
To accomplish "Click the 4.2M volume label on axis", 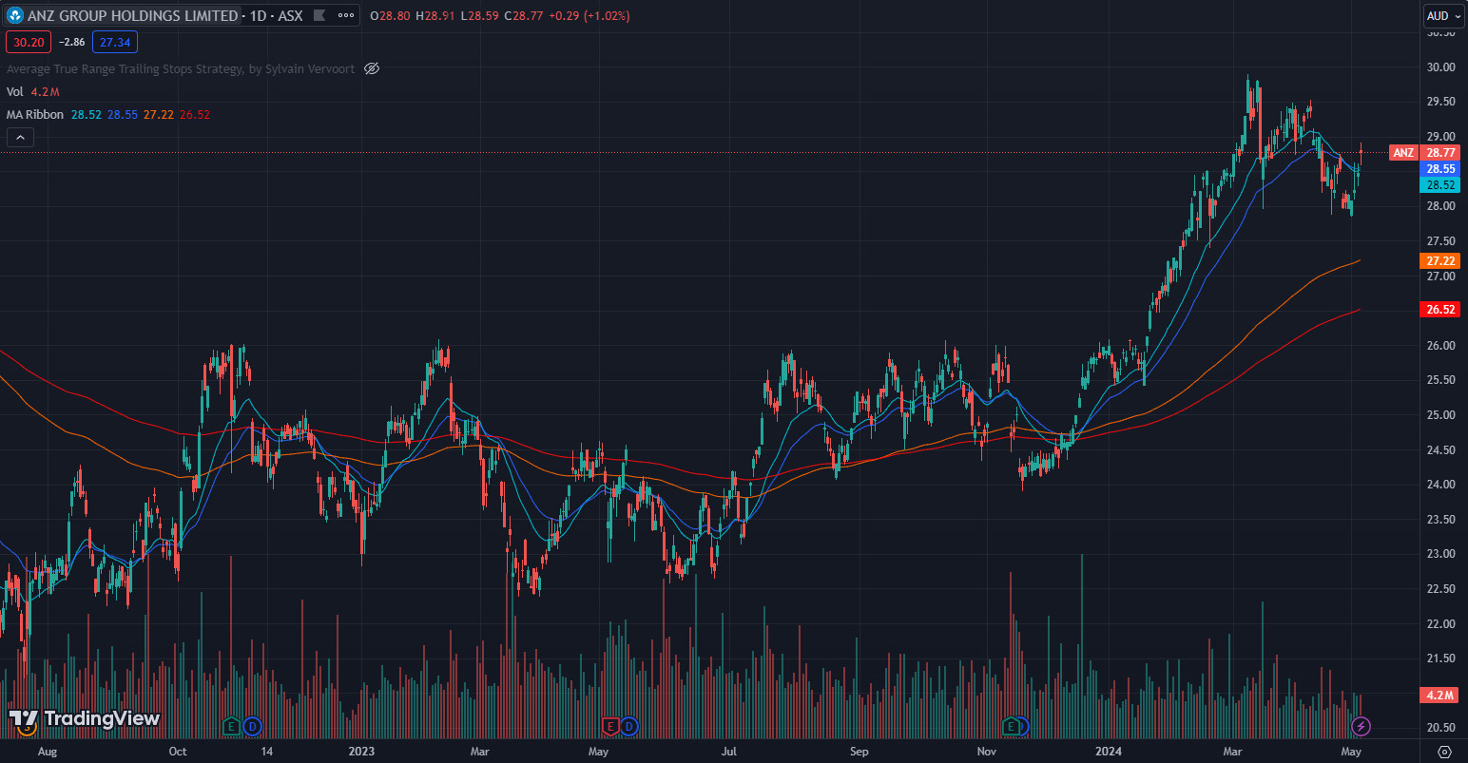I will coord(1440,695).
